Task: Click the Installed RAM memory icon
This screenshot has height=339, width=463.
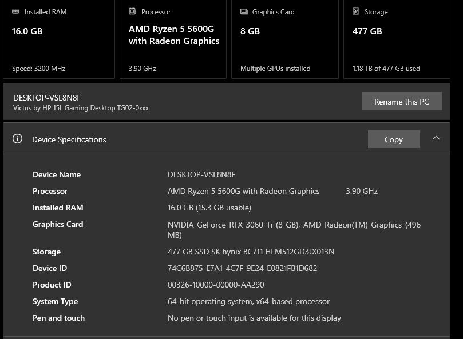Action: pyautogui.click(x=15, y=11)
